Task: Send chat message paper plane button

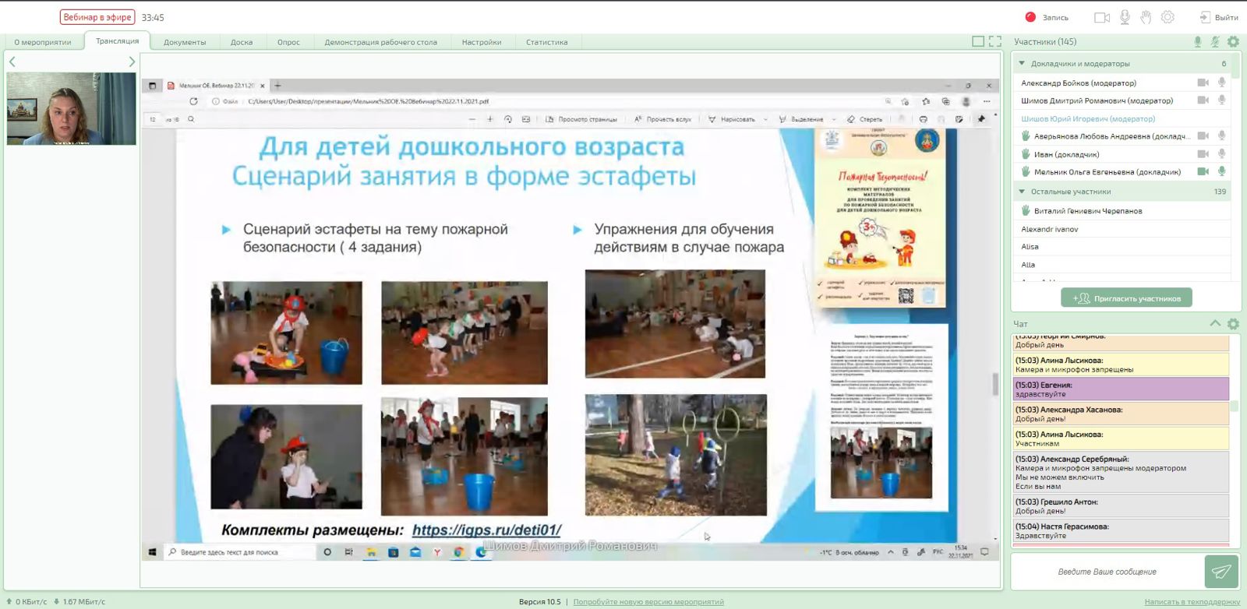Action: pyautogui.click(x=1221, y=572)
